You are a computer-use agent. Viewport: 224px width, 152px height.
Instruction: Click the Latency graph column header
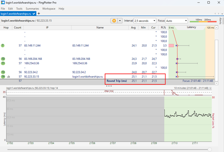click(x=192, y=27)
